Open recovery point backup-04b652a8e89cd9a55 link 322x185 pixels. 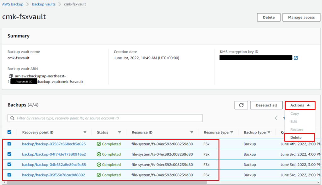tap(54, 165)
